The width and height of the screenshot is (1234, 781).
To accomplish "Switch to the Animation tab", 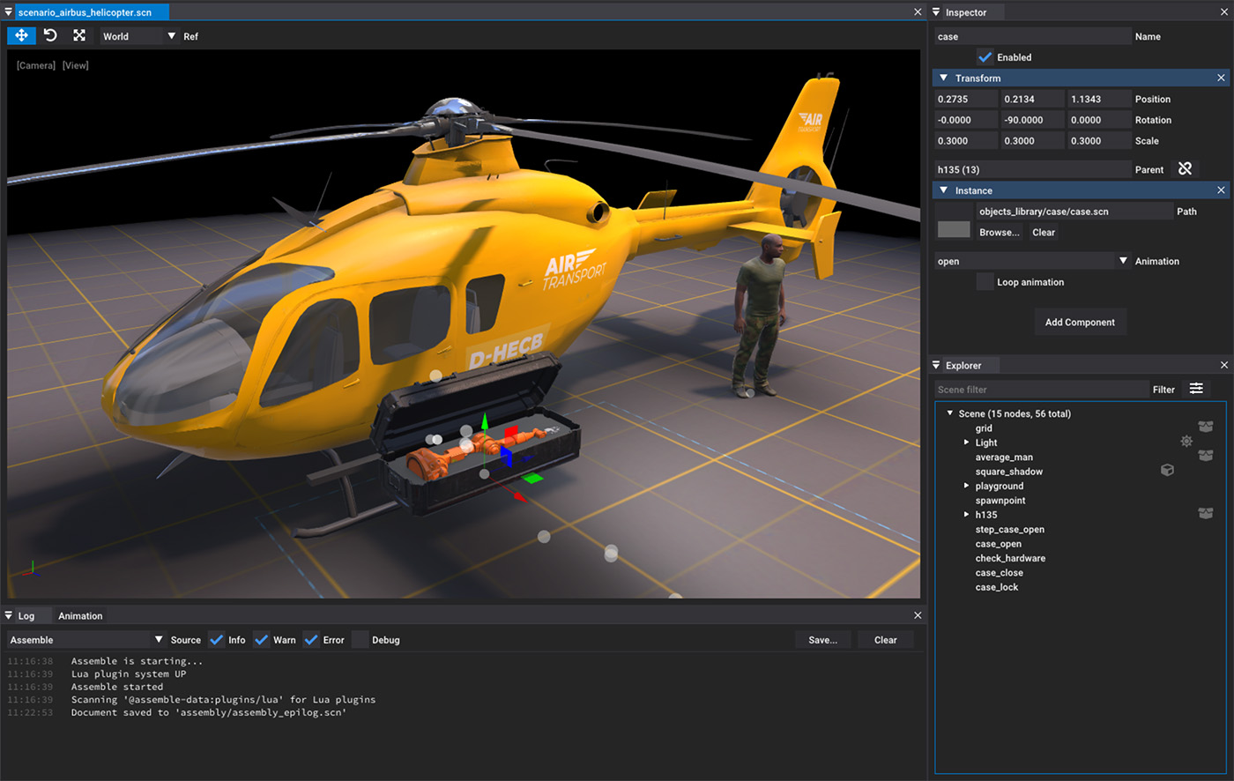I will pos(80,616).
